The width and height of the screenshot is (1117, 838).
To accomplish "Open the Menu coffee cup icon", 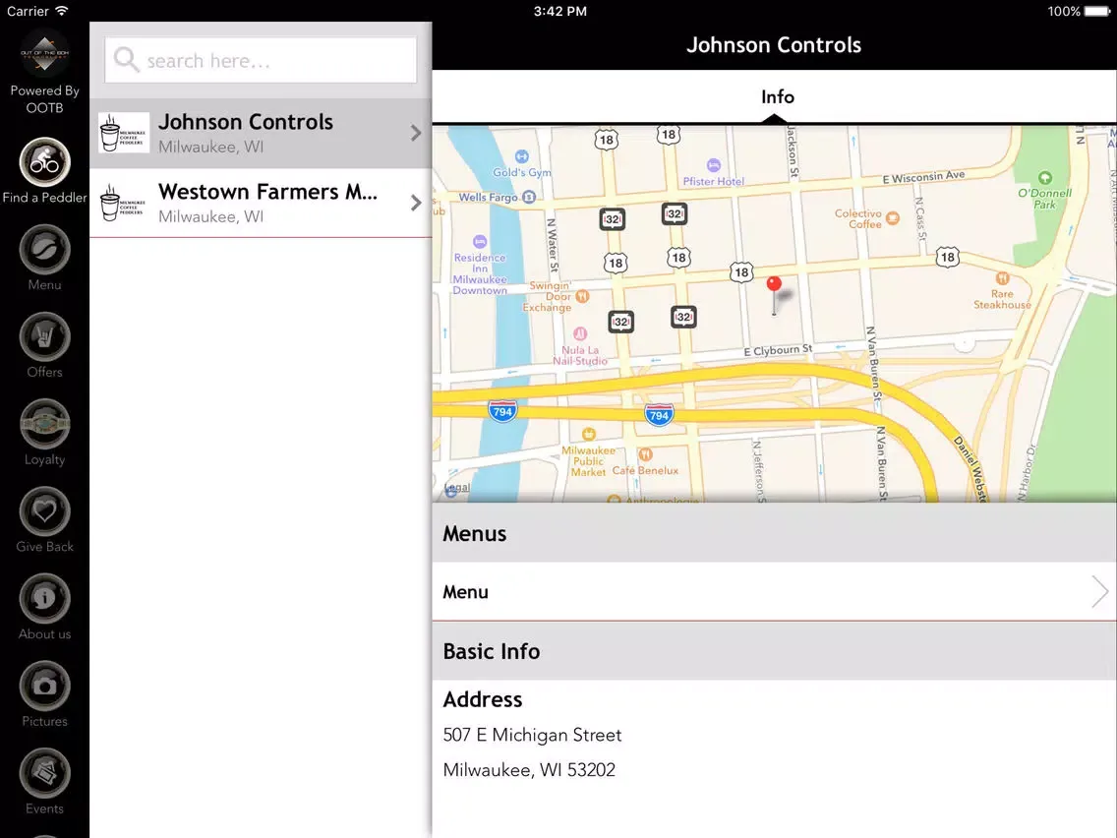I will (x=44, y=249).
